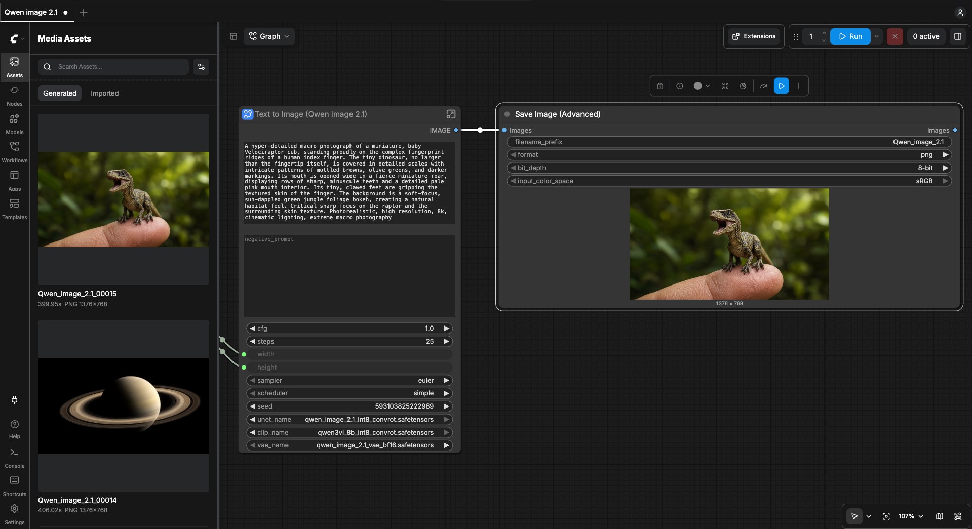The image size is (972, 529).
Task: Click the 0 active jobs button
Action: [926, 36]
